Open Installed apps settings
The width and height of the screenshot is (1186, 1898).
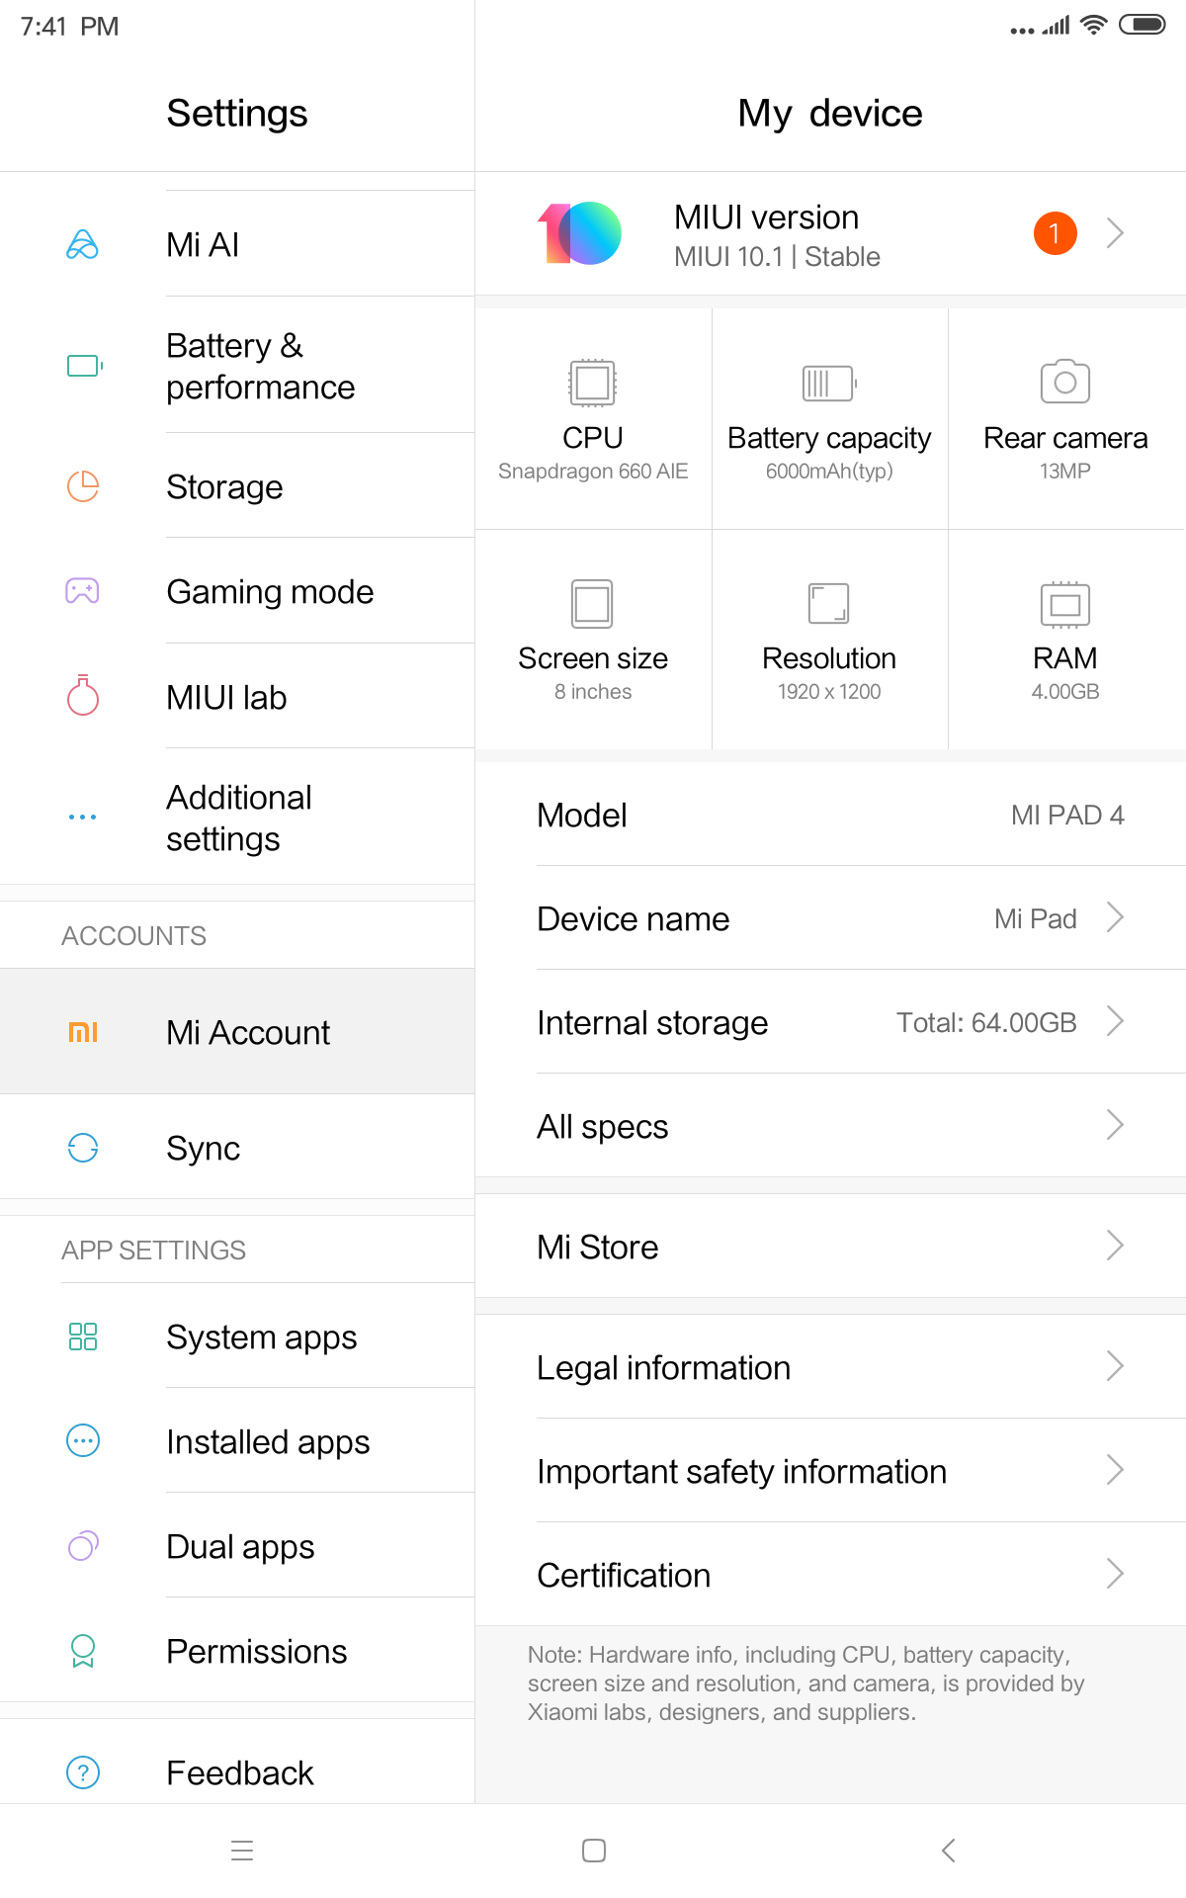268,1441
